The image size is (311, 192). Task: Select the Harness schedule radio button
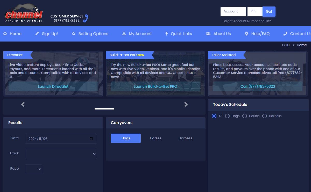265,116
